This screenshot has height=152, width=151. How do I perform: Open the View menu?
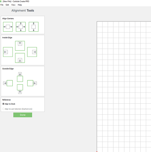pos(13,5)
